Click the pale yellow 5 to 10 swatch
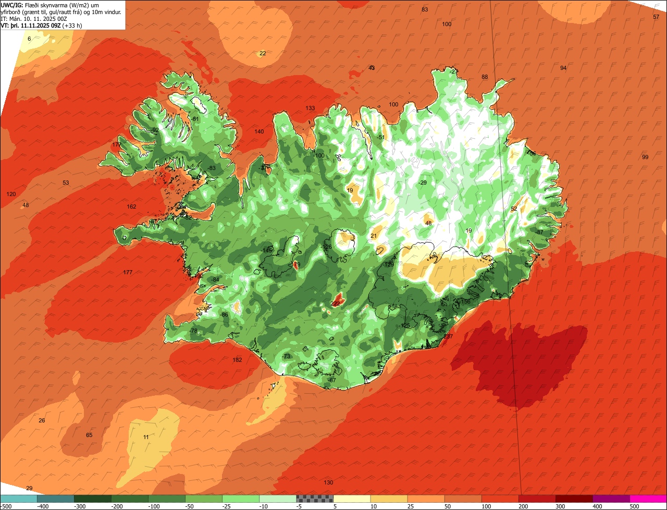 [x=352, y=499]
